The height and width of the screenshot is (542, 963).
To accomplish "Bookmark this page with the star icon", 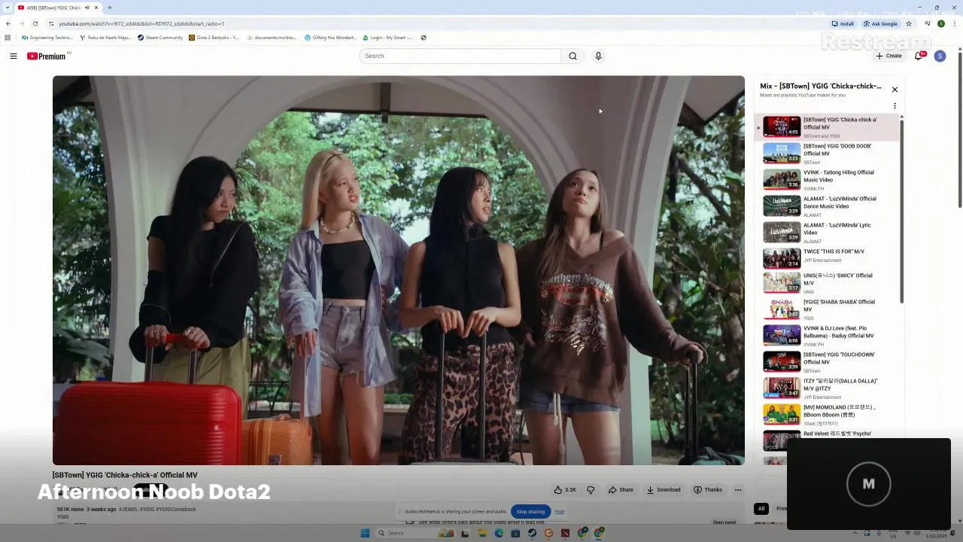I will 908,23.
